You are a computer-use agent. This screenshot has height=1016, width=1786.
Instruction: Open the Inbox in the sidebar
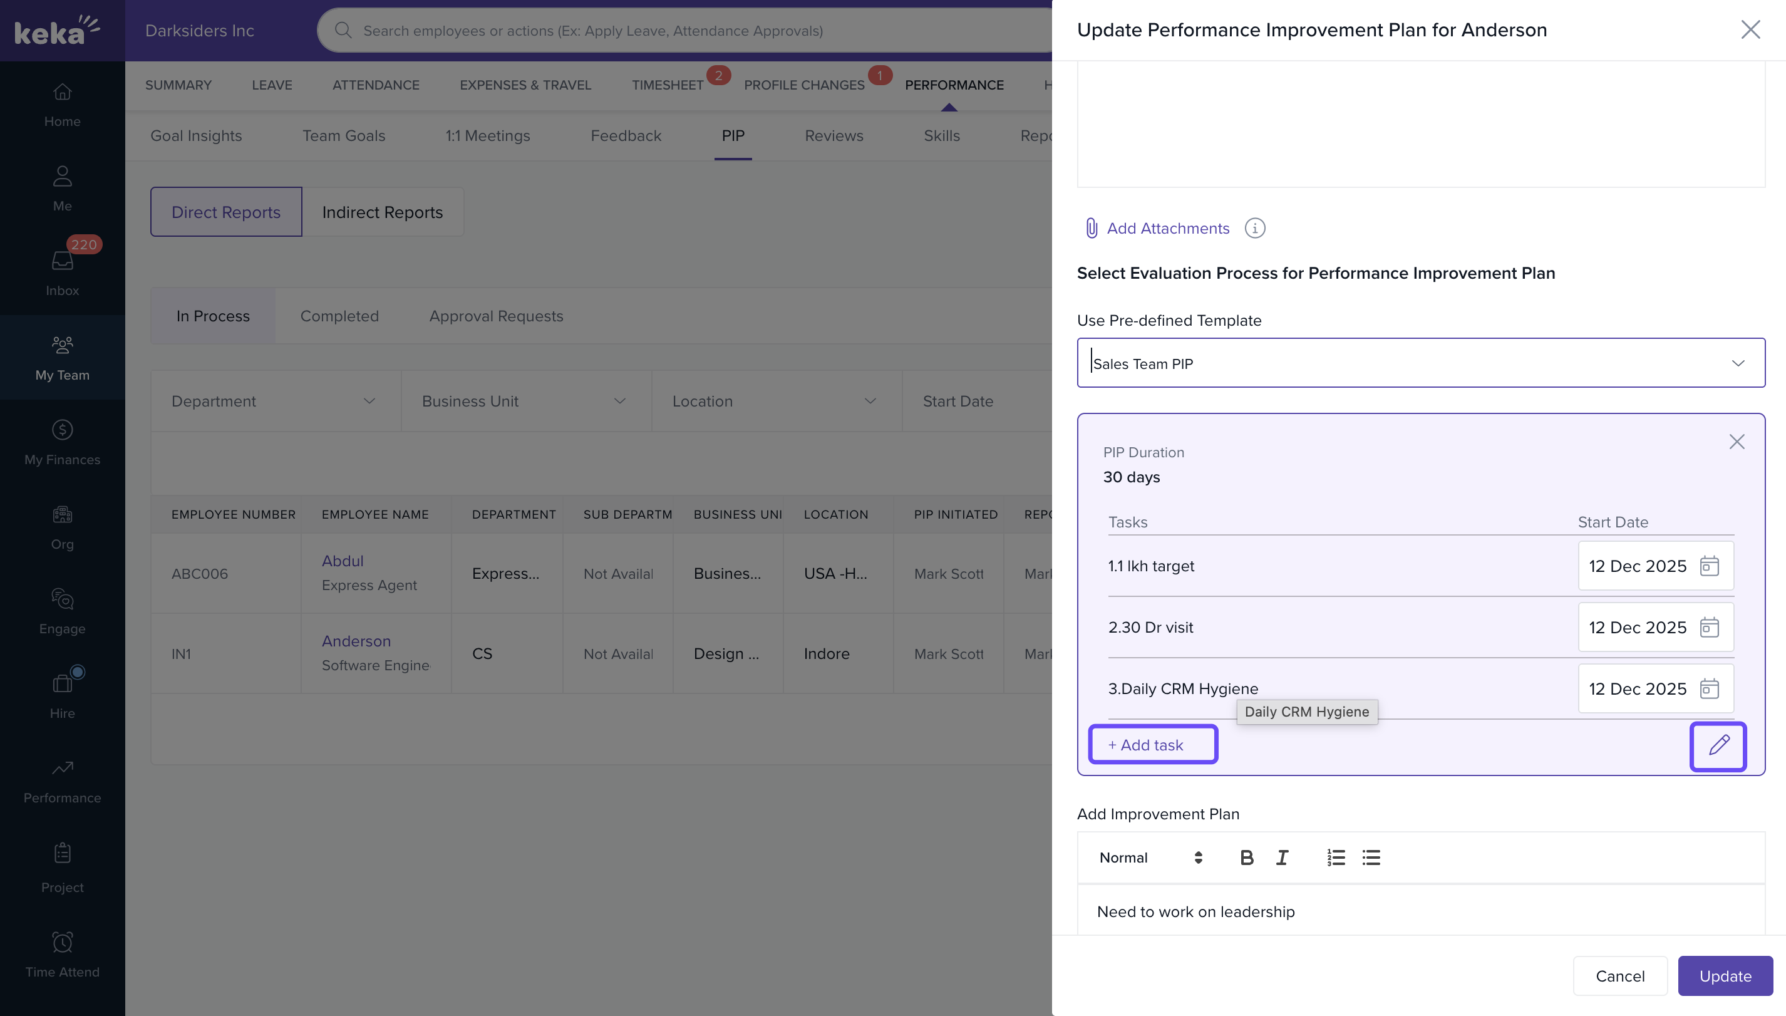pyautogui.click(x=62, y=273)
